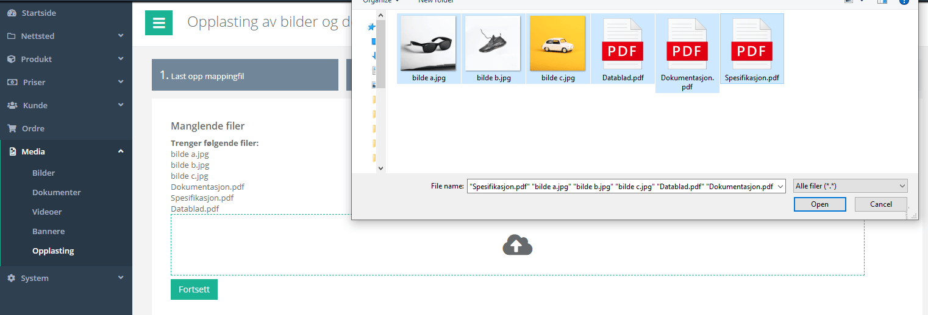
Task: Expand the Priser menu chevron
Action: pyautogui.click(x=121, y=82)
